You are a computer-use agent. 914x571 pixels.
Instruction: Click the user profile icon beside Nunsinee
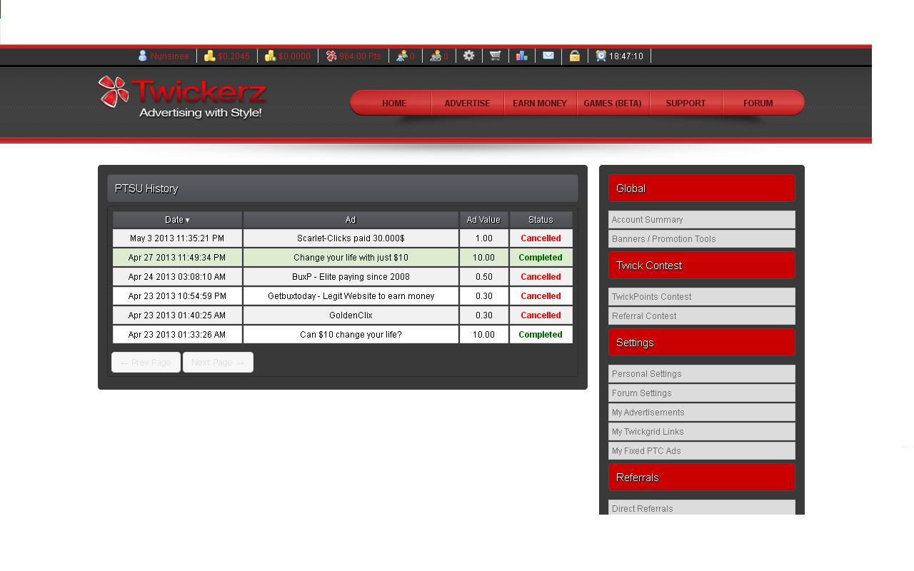point(142,56)
